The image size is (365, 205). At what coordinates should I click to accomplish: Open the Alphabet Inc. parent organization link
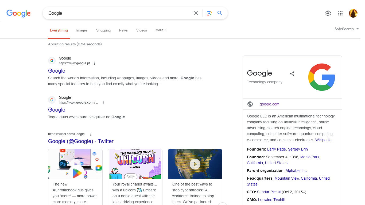[296, 171]
